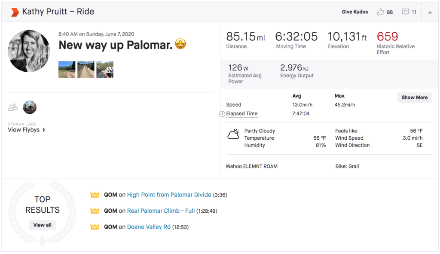
Task: Click the Strava orange chevron logo
Action: [x=15, y=12]
